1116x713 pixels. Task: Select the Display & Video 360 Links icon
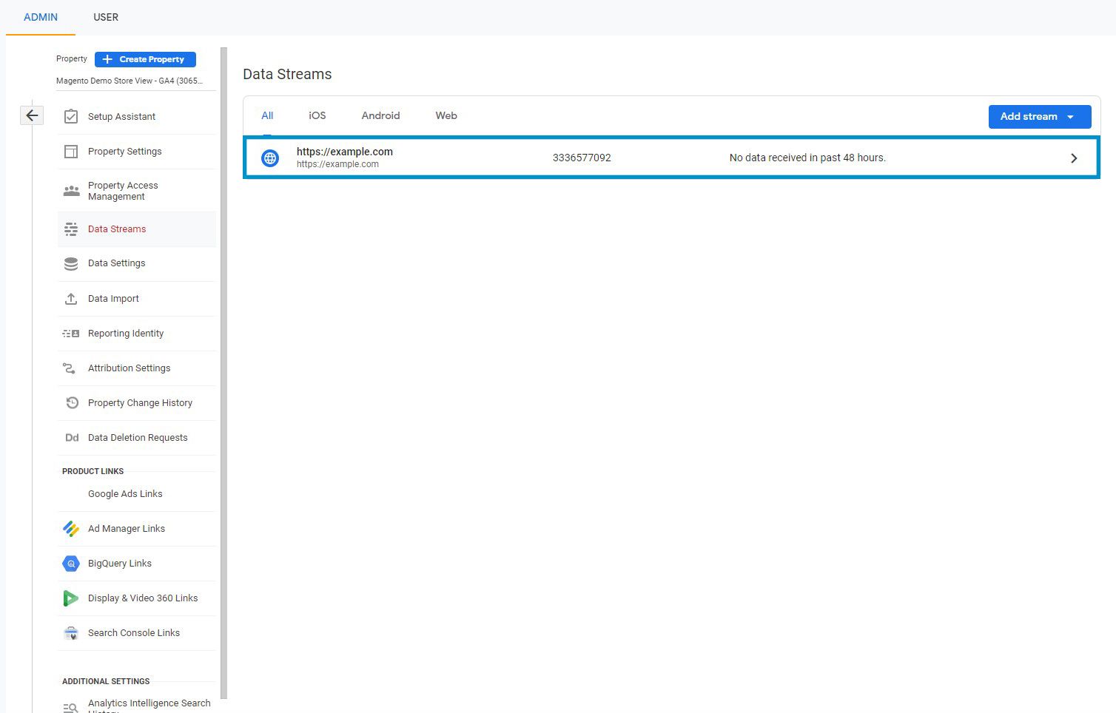click(x=70, y=598)
